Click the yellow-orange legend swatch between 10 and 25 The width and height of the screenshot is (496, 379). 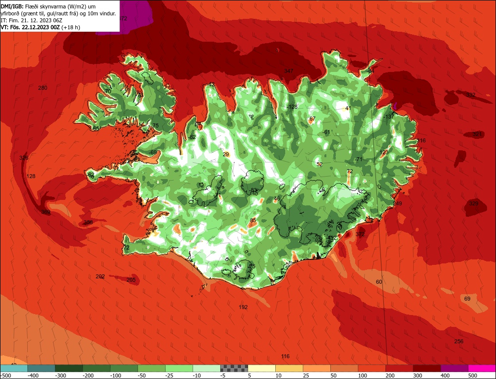289,368
